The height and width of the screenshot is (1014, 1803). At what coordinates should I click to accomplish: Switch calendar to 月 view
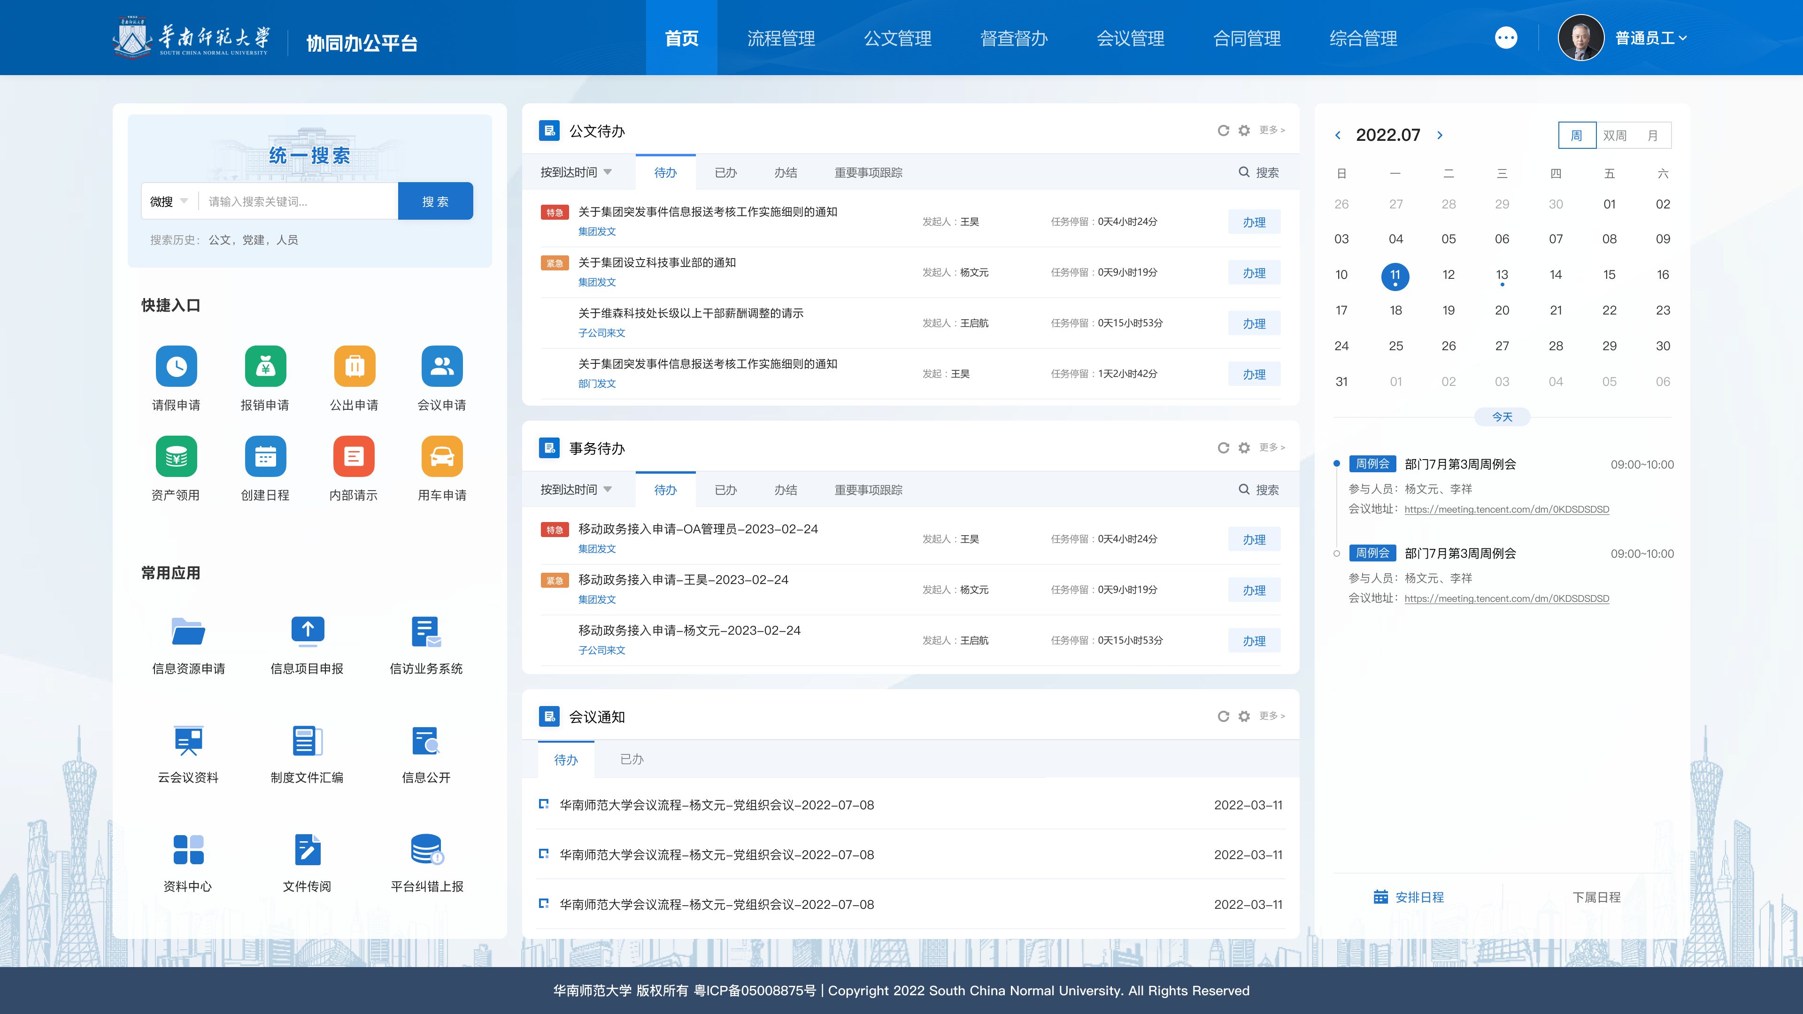point(1652,136)
